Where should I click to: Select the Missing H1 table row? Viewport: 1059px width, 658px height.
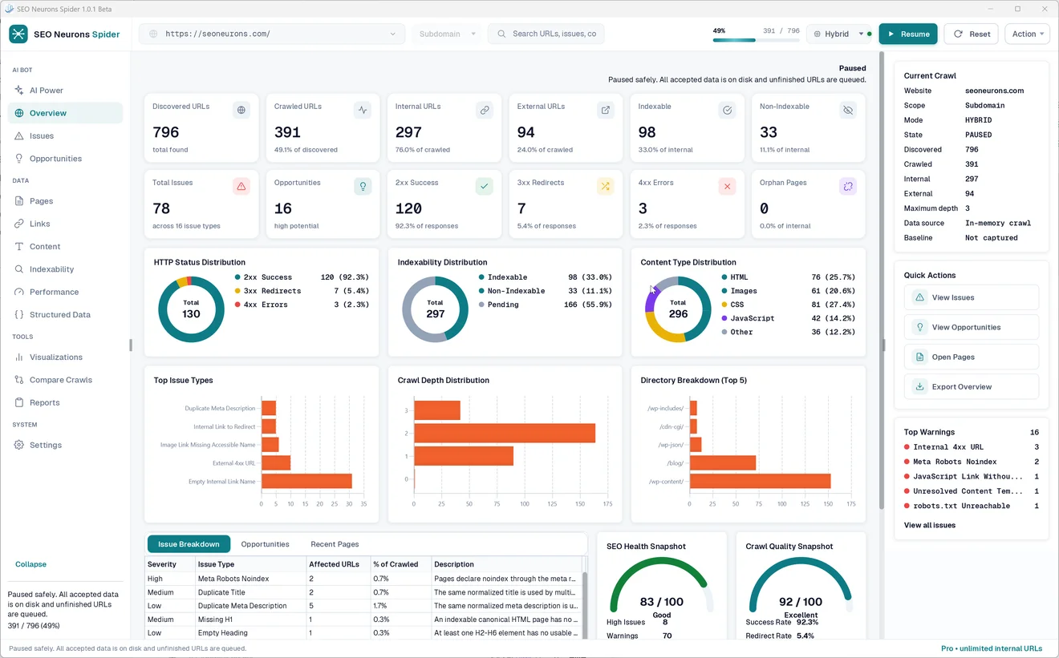[363, 620]
